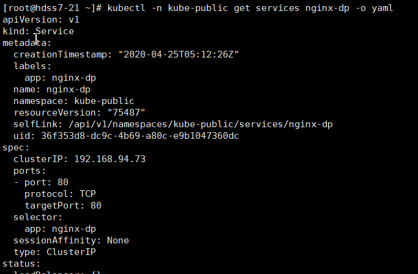This screenshot has height=274, width=418.
Task: Click the selector: key
Action: [38, 217]
